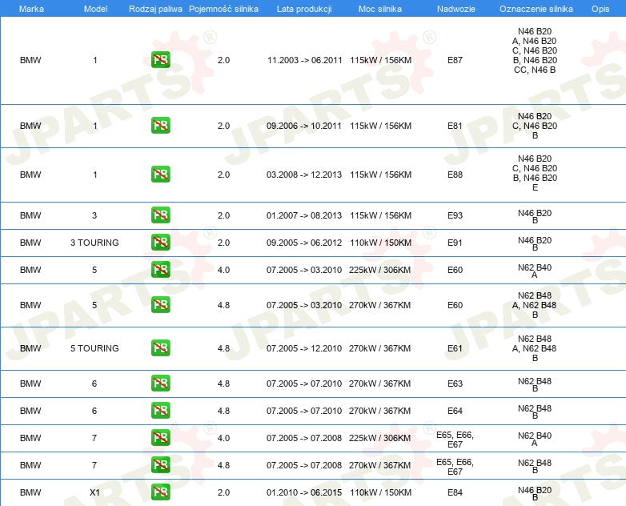
Task: Select the E88 body cell
Action: (455, 175)
